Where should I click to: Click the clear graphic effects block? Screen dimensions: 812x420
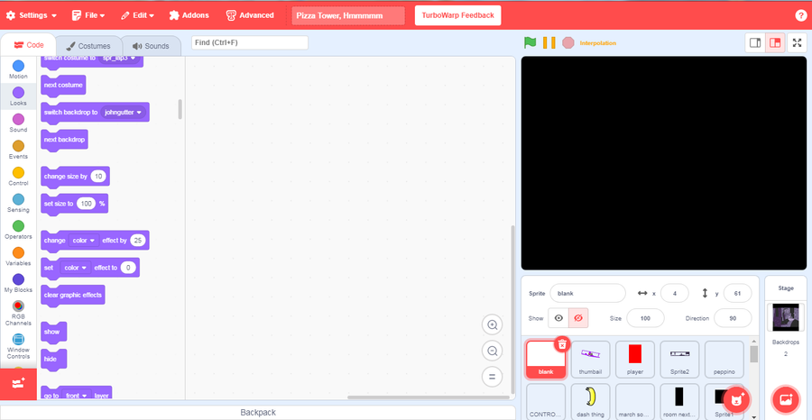[x=72, y=296]
